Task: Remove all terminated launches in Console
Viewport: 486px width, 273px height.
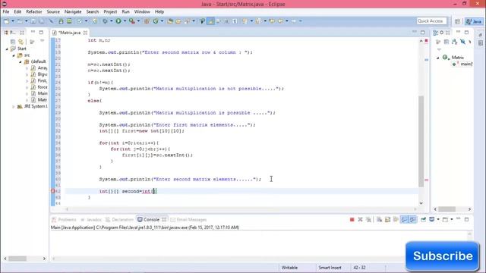Action: pos(368,219)
